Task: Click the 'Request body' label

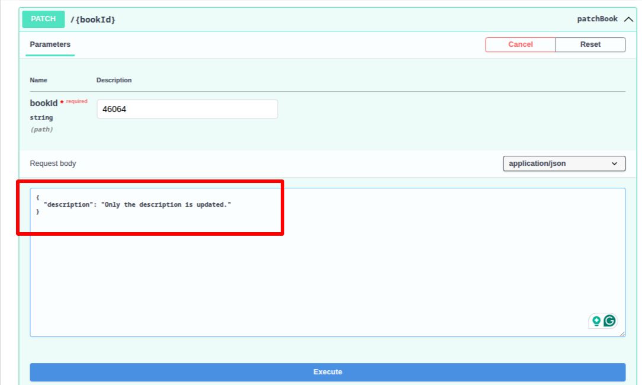Action: point(53,163)
